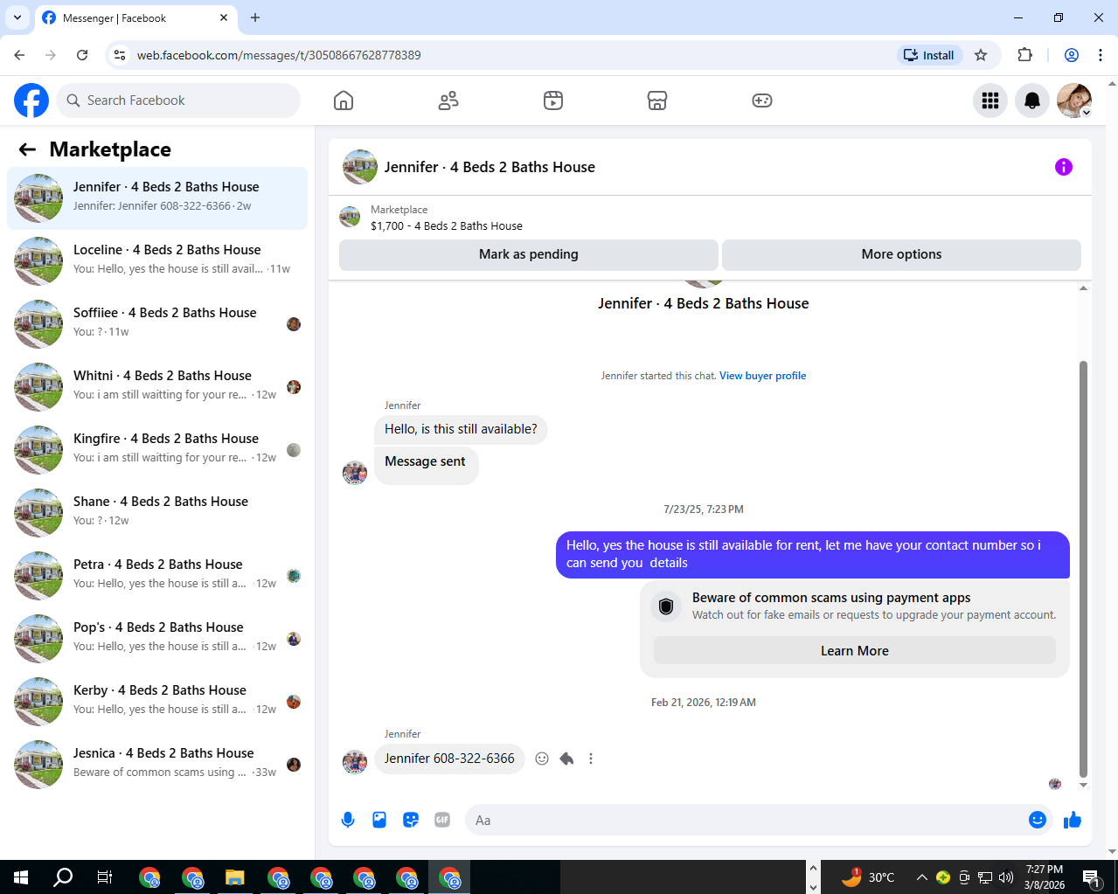This screenshot has height=894, width=1118.
Task: Go back using the arrow beside Marketplace
Action: tap(27, 149)
